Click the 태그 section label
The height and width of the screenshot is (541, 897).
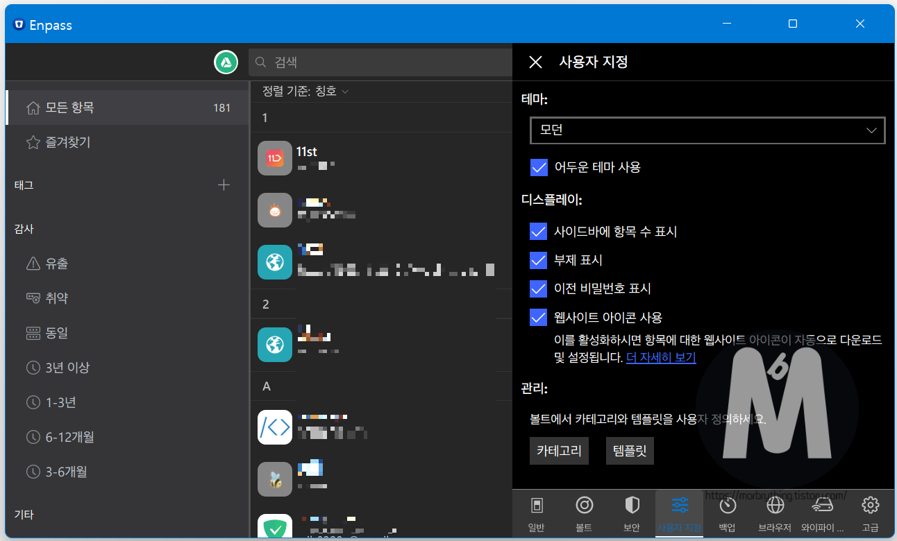(24, 185)
